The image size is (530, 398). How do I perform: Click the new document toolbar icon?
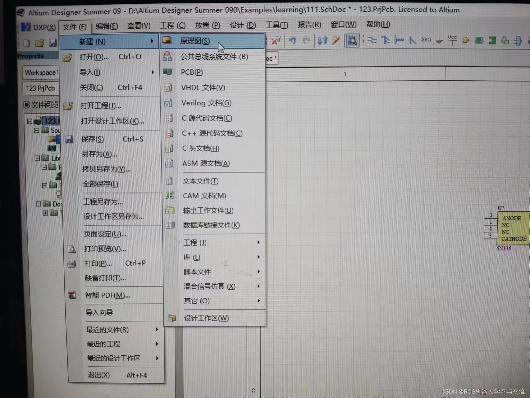[26, 43]
